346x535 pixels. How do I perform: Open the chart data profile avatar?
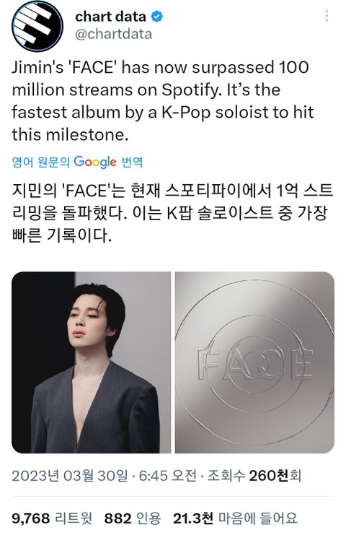point(37,26)
